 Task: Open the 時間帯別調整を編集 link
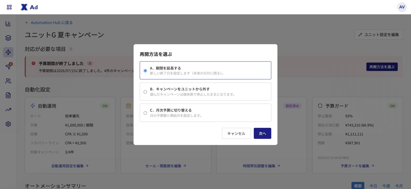pyautogui.click(x=262, y=166)
